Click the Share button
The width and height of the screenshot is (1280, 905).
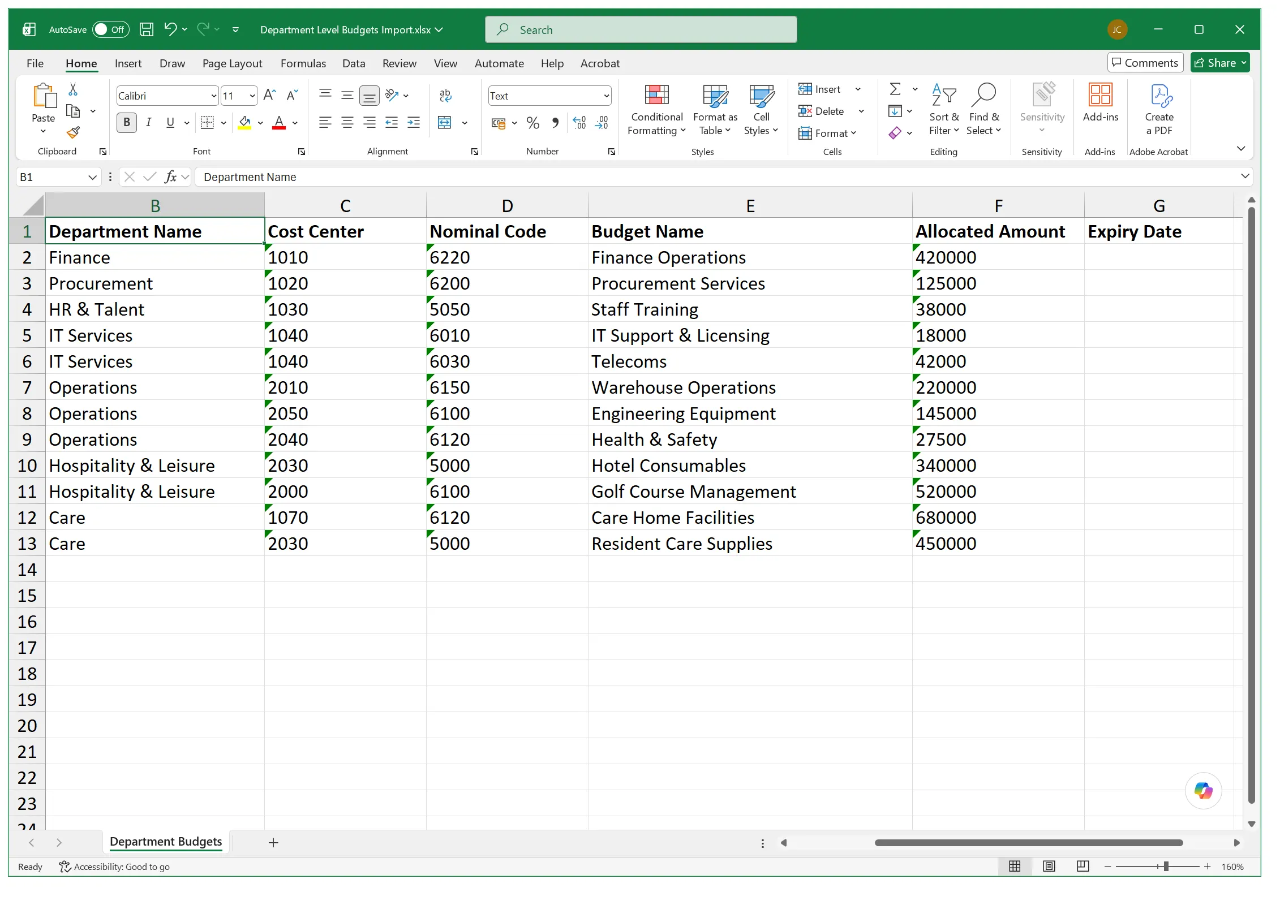[1221, 63]
